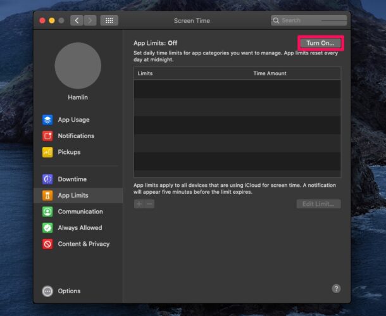This screenshot has width=386, height=316.
Task: Open the Content & Privacy sidebar label
Action: point(84,244)
